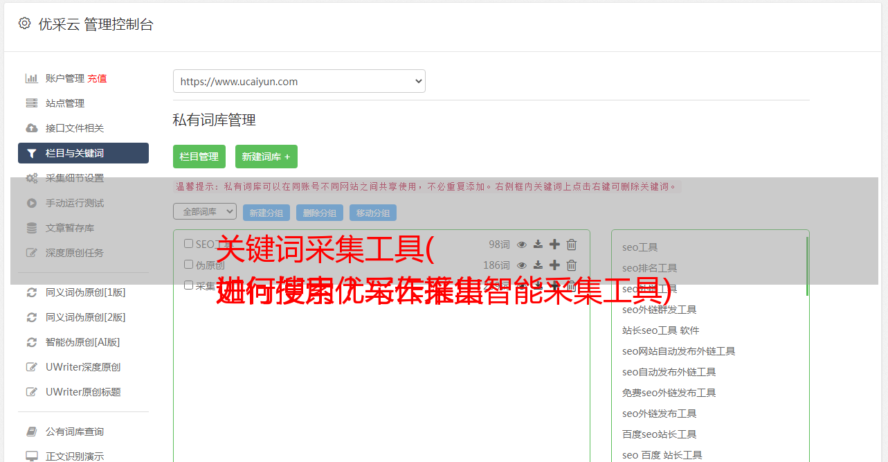Viewport: 888px width, 462px height.
Task: Select the 栏目与关键词 sidebar item
Action: 83,153
